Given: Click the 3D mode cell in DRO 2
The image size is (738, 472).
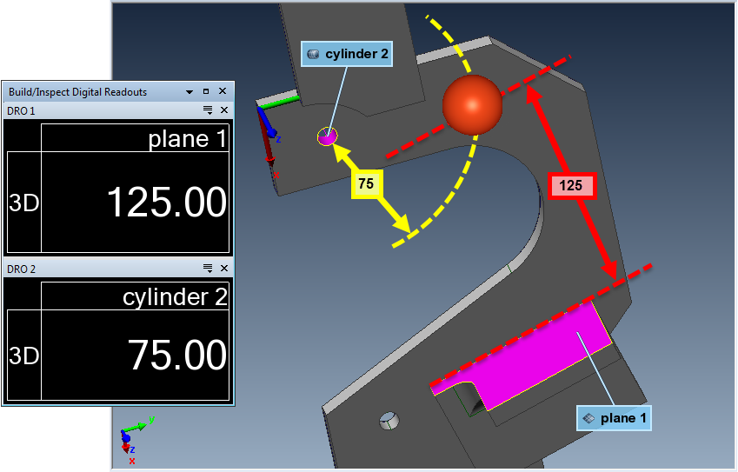Looking at the screenshot, I should (x=24, y=356).
